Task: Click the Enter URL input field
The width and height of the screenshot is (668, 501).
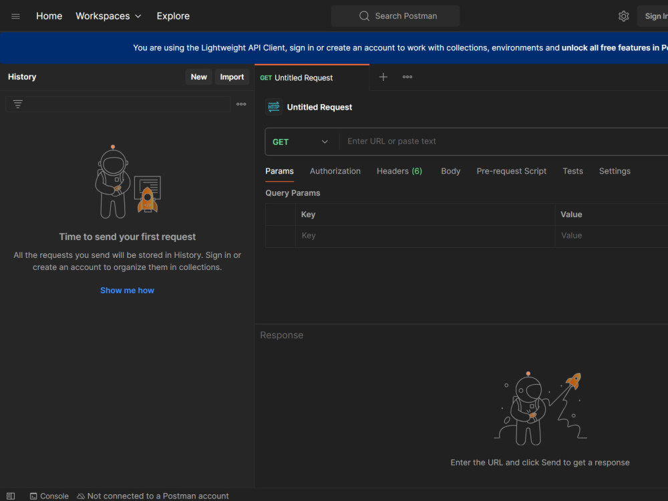Action: tap(505, 142)
